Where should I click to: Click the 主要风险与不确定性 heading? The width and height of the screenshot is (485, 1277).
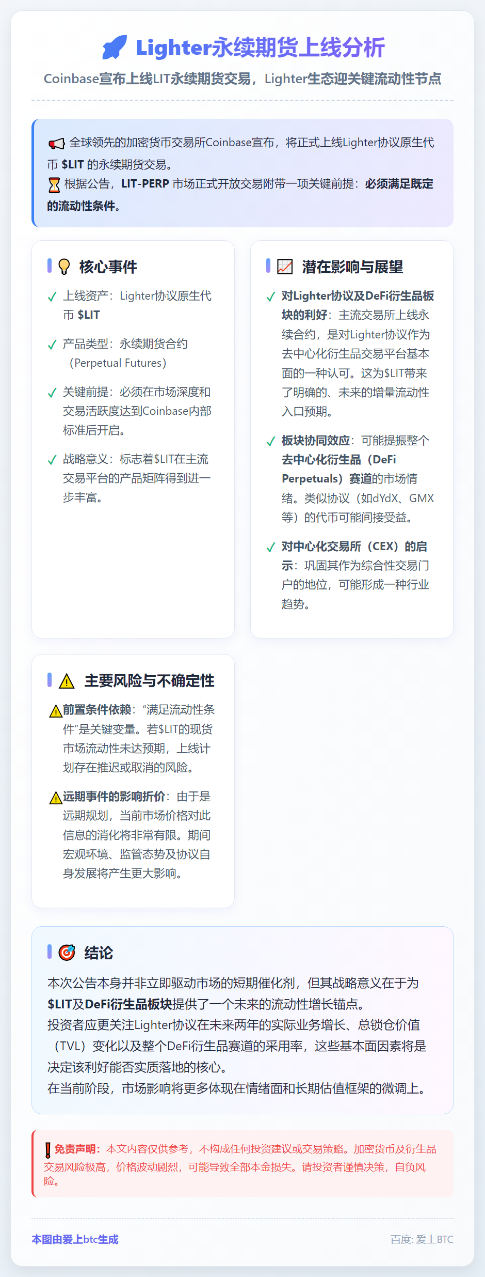coord(149,681)
